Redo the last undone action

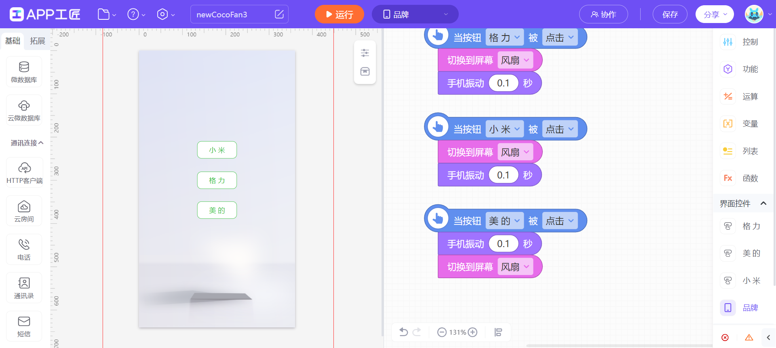pos(417,332)
